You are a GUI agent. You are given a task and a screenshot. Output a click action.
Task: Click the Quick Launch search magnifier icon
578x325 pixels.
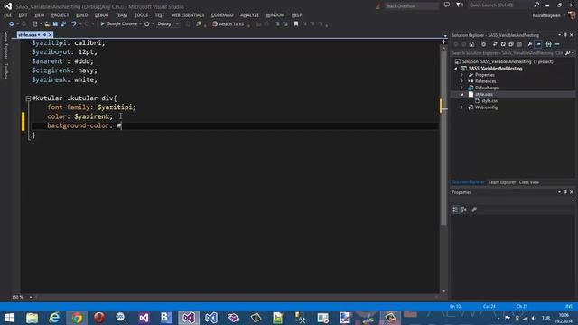click(536, 5)
